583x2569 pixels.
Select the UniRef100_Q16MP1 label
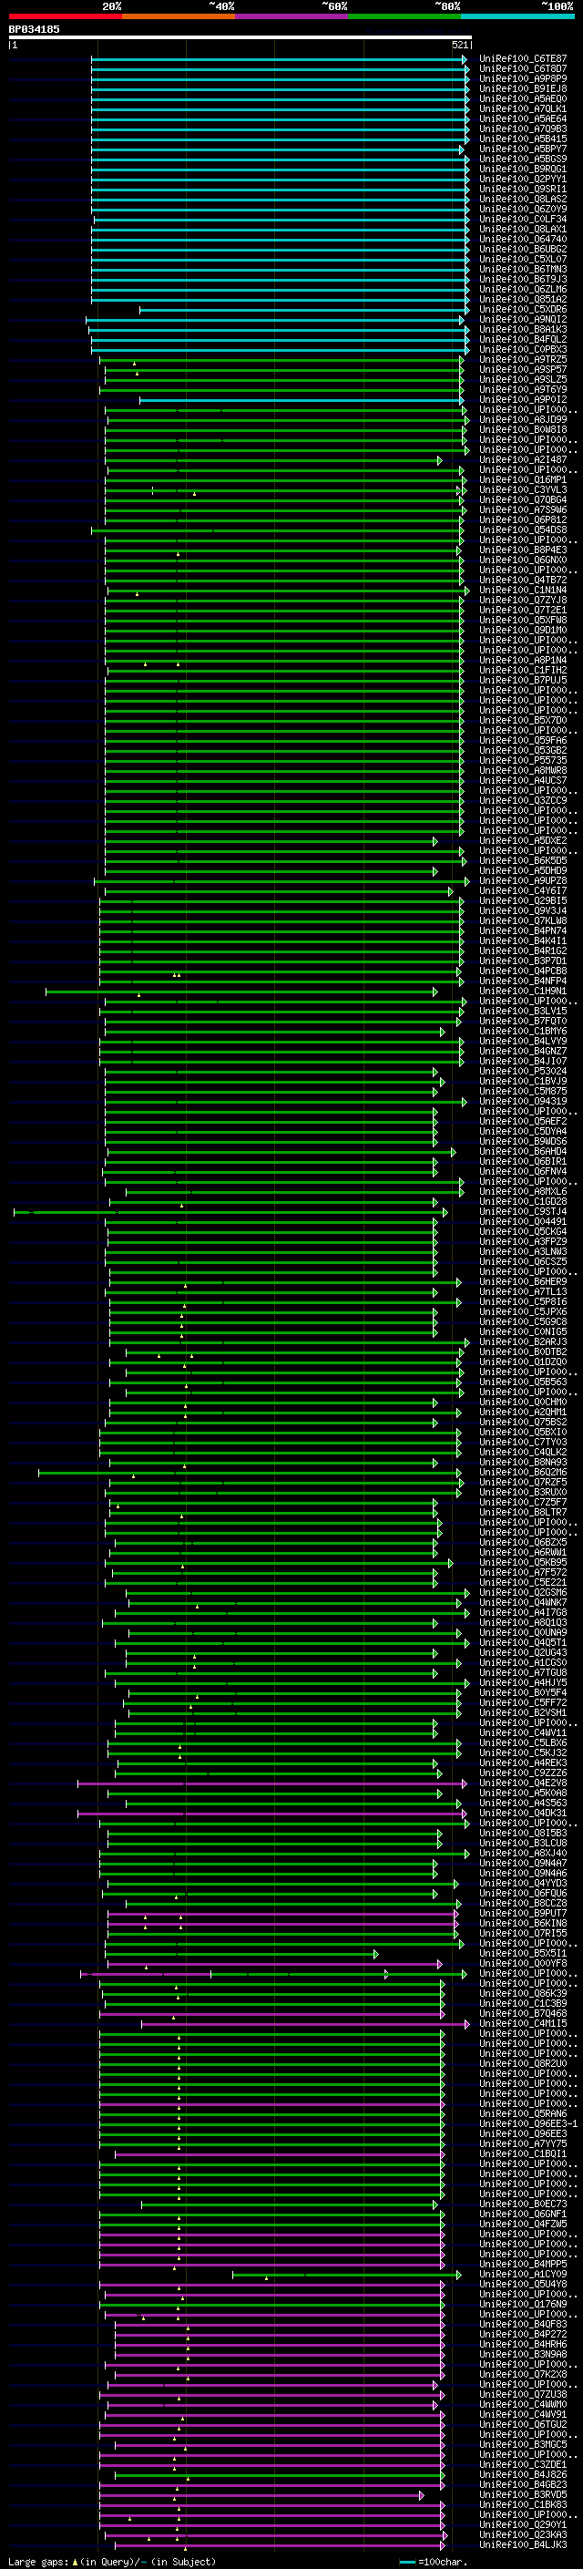point(523,479)
